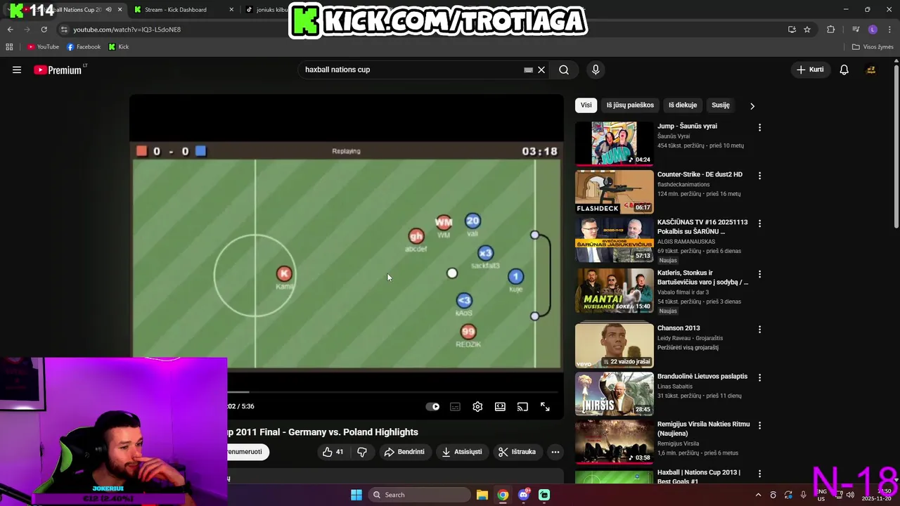The width and height of the screenshot is (900, 506).
Task: Download video with Atsisiųsti button
Action: pos(461,452)
